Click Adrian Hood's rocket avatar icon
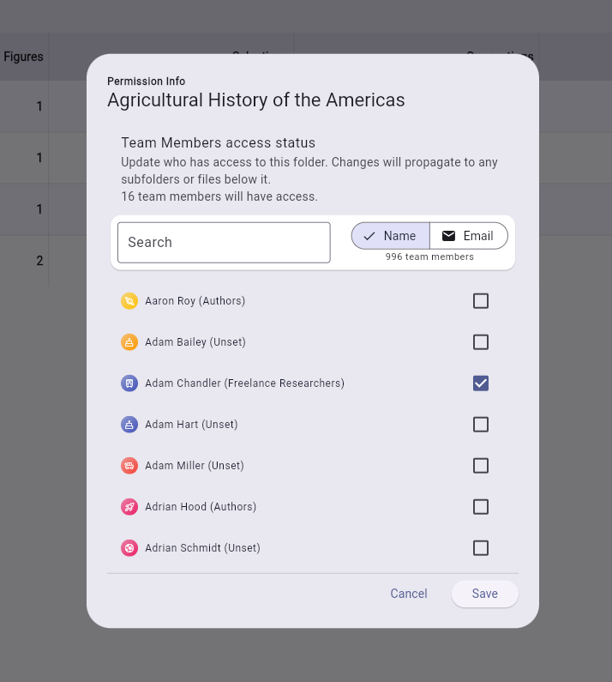The width and height of the screenshot is (612, 682). click(129, 507)
